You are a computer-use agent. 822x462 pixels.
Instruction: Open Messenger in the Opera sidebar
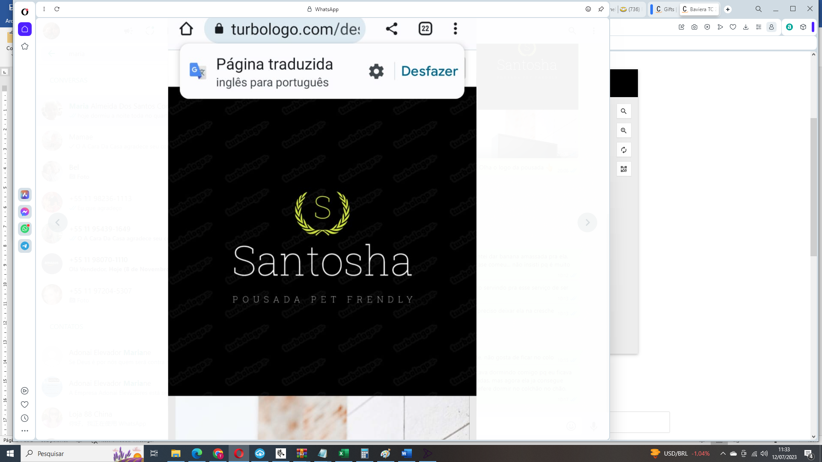pyautogui.click(x=25, y=212)
